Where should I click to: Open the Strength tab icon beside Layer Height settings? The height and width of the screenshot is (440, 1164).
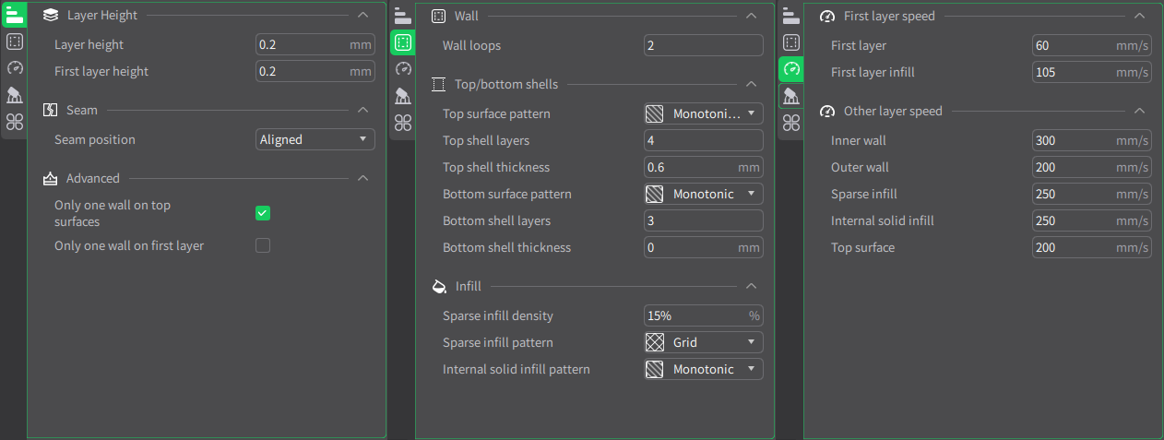(x=14, y=42)
